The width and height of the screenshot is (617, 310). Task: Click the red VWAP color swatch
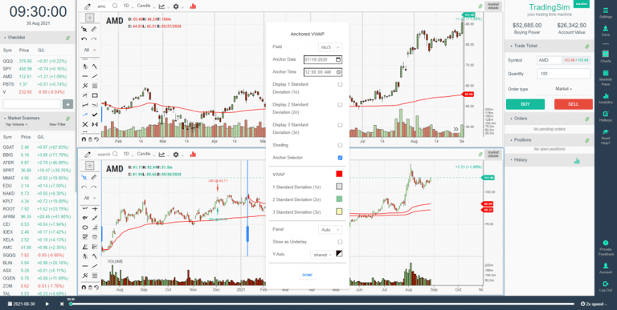click(x=339, y=175)
